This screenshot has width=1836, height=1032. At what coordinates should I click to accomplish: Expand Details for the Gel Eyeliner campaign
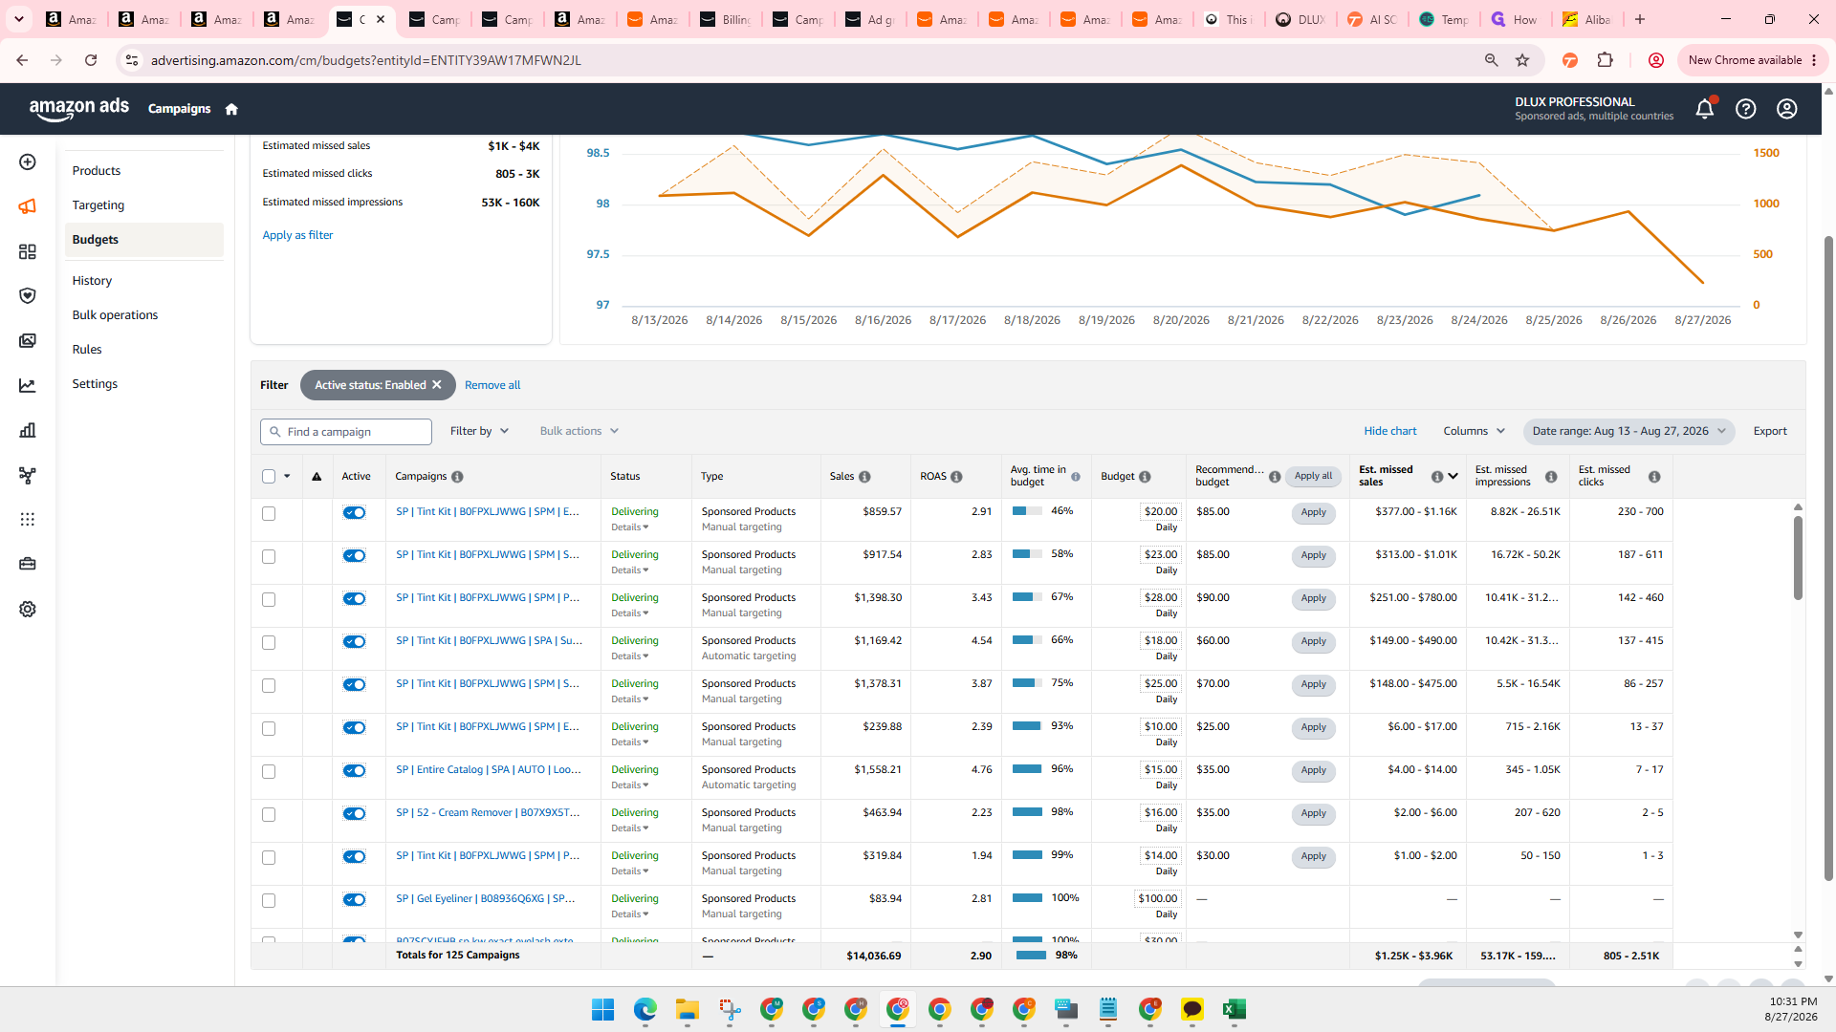630,914
